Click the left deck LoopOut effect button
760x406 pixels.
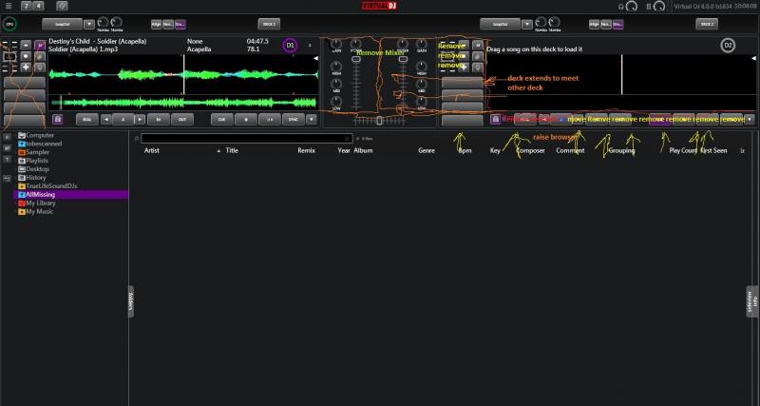62,24
